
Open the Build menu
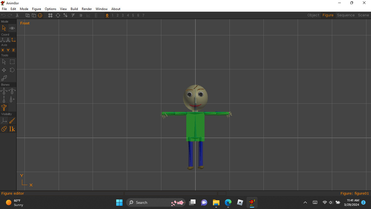(74, 9)
